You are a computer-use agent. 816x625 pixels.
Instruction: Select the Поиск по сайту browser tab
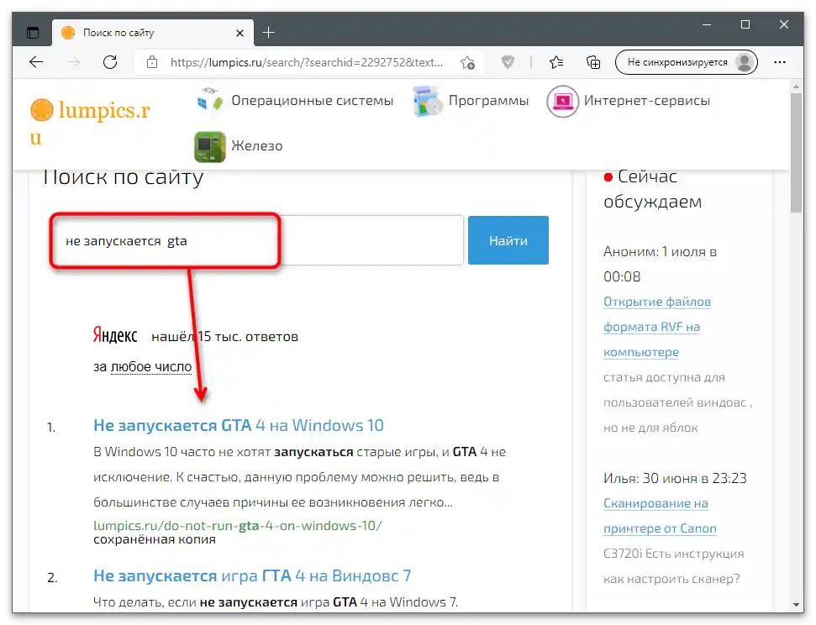[153, 33]
